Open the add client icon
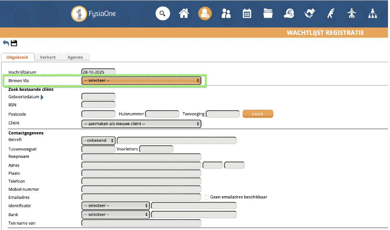The height and width of the screenshot is (230, 390). (205, 14)
